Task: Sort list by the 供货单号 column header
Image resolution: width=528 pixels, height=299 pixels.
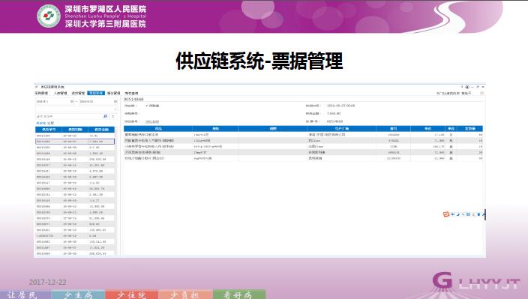Action: [x=49, y=130]
